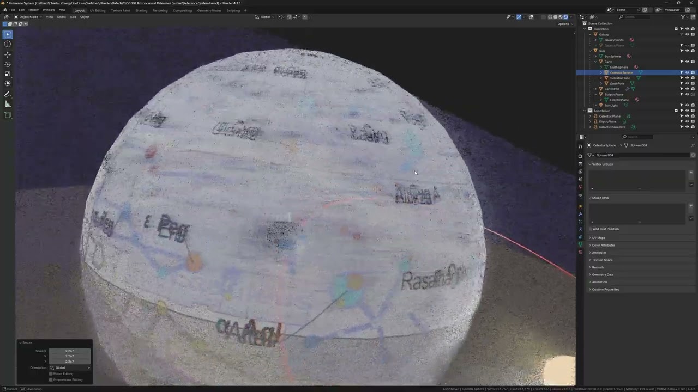Image resolution: width=698 pixels, height=392 pixels.
Task: Add a new shape key
Action: coord(691,206)
